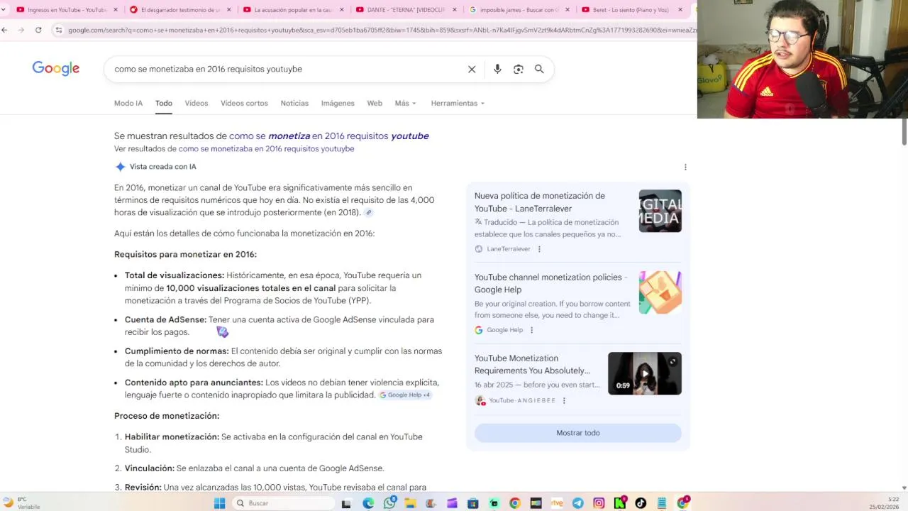Expand the 'Más' search filter dropdown
The image size is (908, 511).
[x=406, y=103]
